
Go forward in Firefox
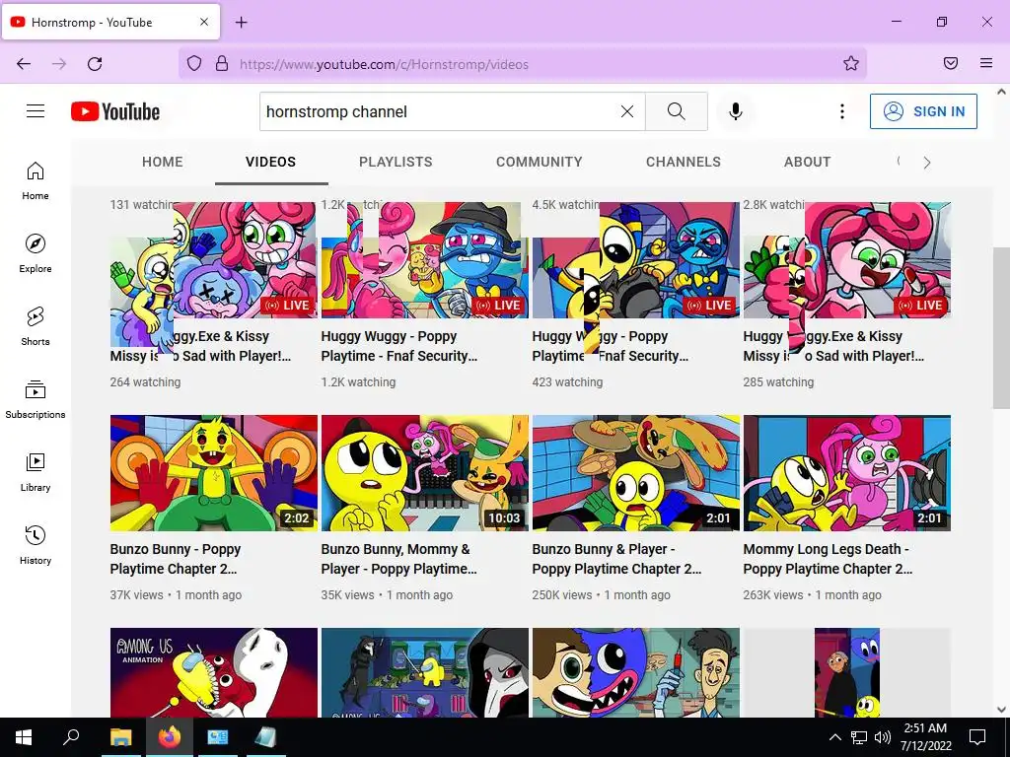pyautogui.click(x=59, y=64)
